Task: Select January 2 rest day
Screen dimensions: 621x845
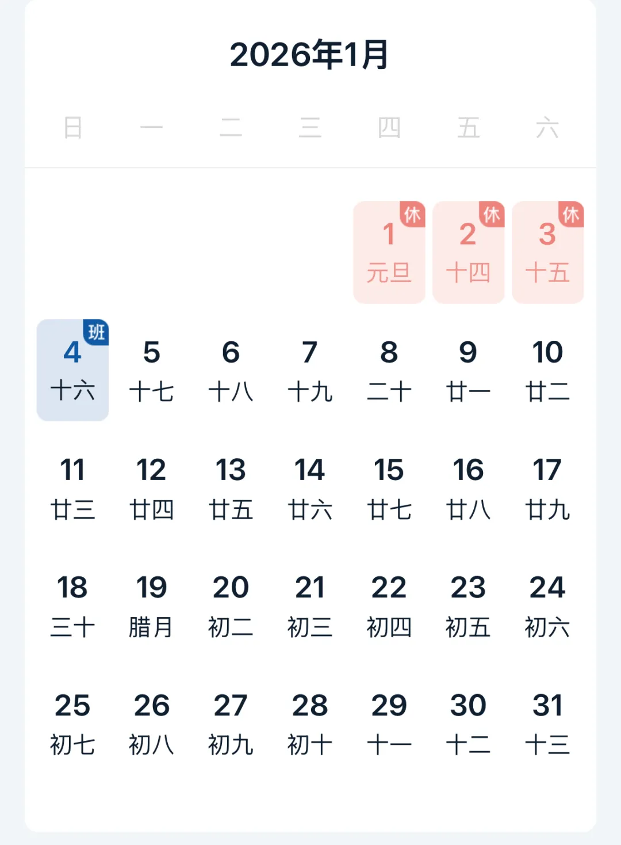Action: (468, 252)
